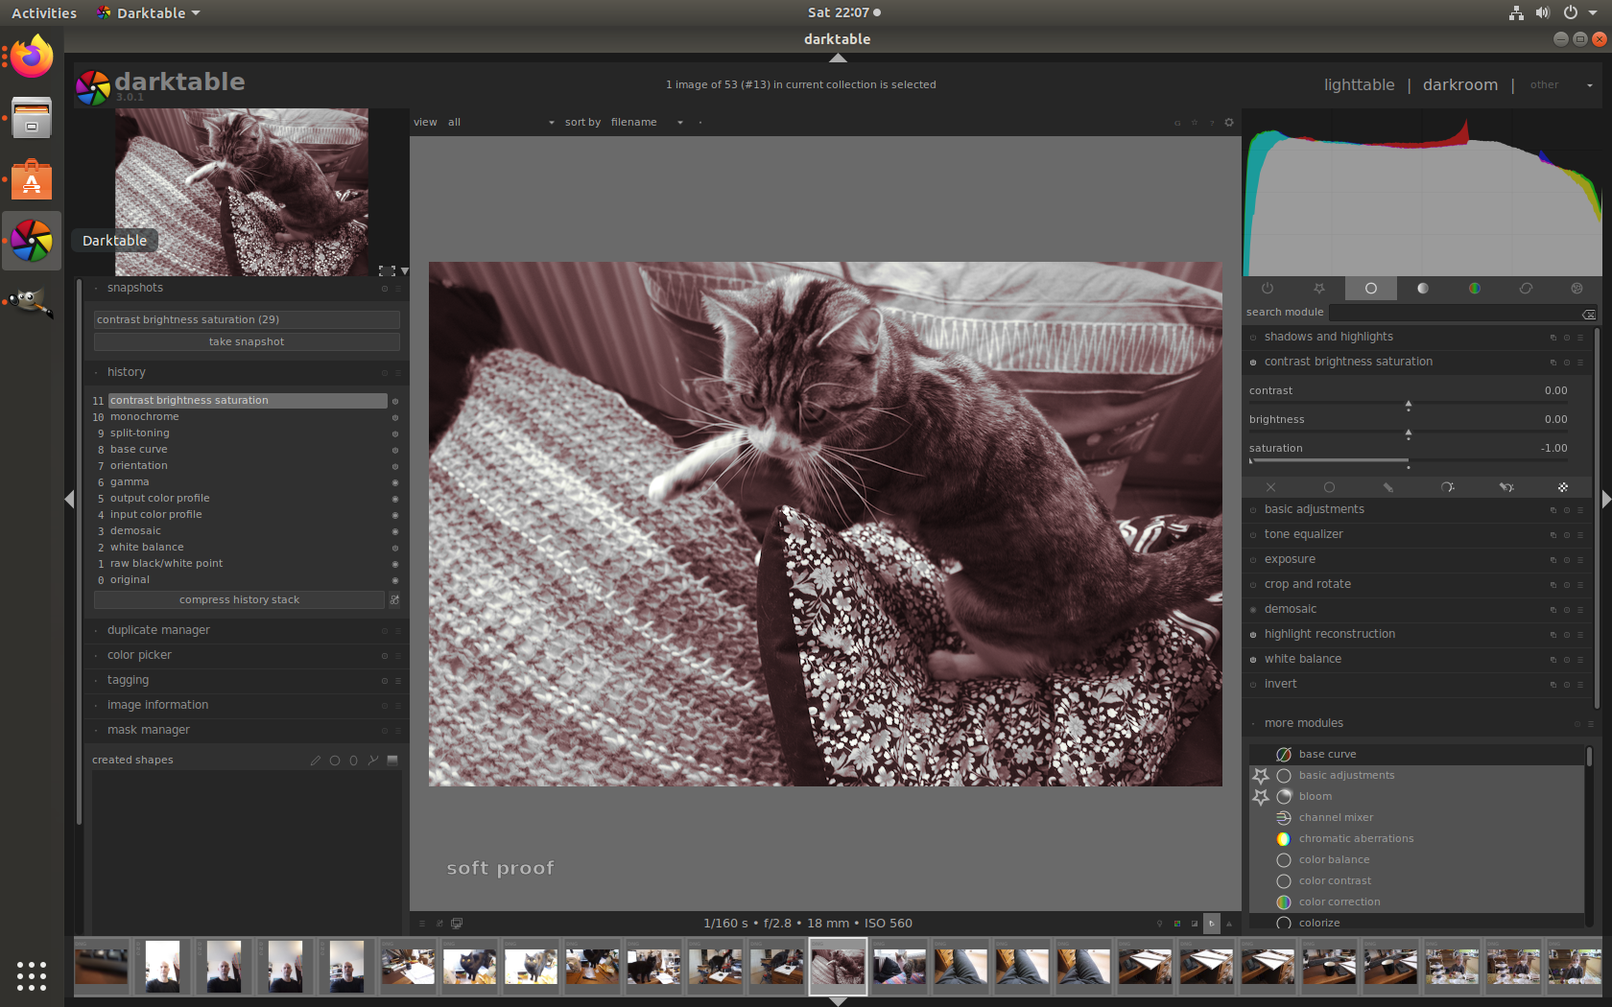1612x1007 pixels.
Task: Enable the crop and rotate module
Action: 1253,585
